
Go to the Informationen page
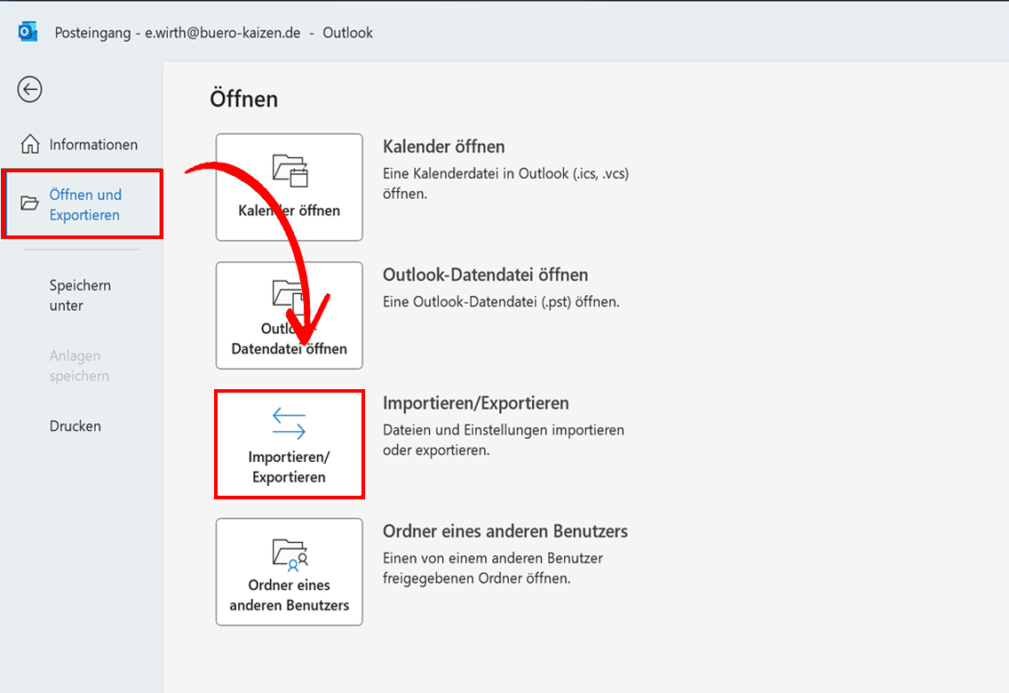pos(93,144)
